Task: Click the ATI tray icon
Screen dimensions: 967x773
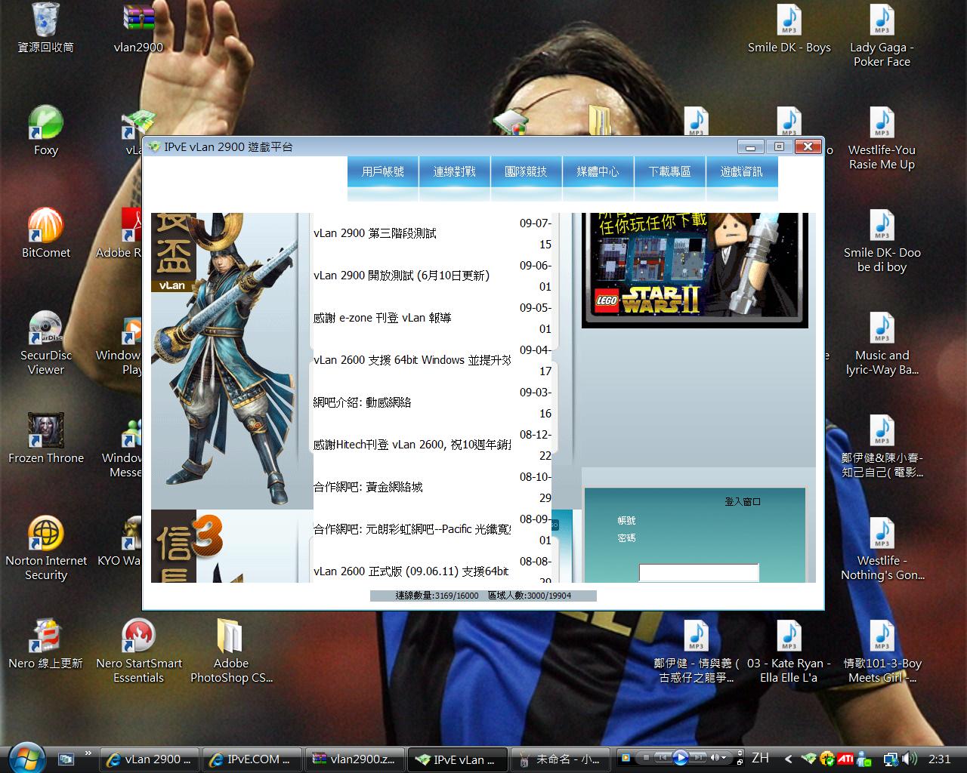Action: tap(845, 759)
